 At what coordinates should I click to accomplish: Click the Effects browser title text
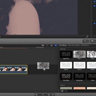tap(64, 45)
